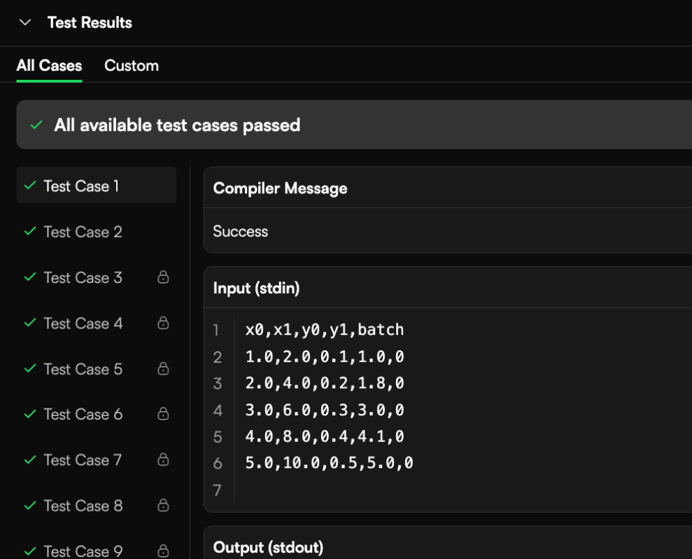Click the green checkmark beside Test Case 1
This screenshot has width=692, height=559.
pyautogui.click(x=30, y=186)
